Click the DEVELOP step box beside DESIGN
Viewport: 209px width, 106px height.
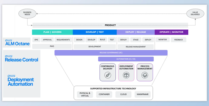pos(91,40)
